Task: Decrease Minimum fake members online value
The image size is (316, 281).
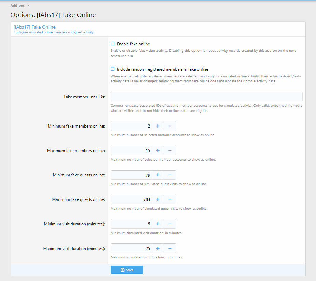Action: click(170, 126)
